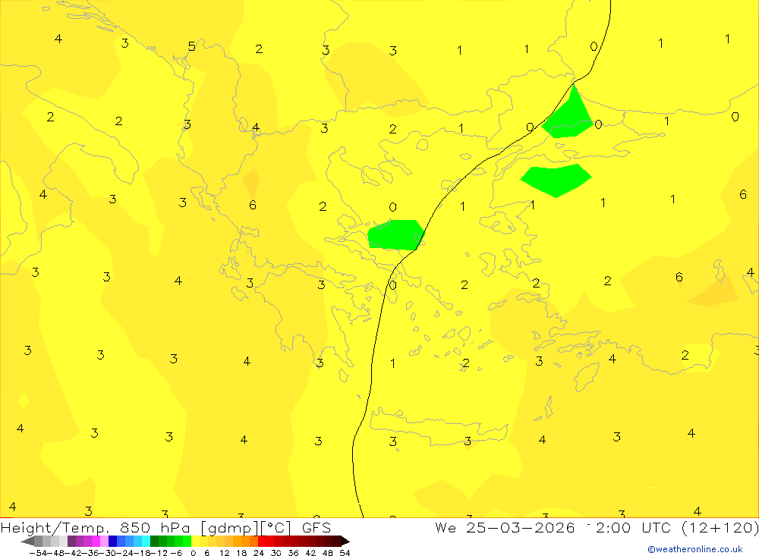This screenshot has height=556, width=759.
Task: Click the '-54' legend label
Action: coord(38,553)
